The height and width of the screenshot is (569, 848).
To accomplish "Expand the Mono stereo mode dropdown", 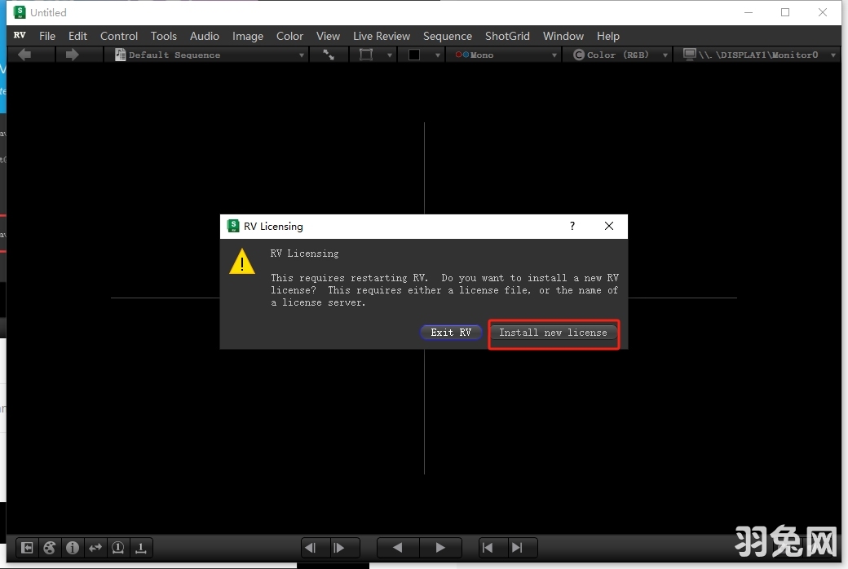I will [x=506, y=55].
